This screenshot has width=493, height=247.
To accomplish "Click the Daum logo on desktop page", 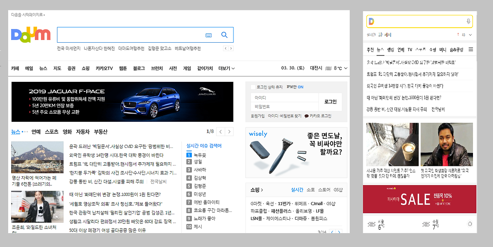I will 31,35.
